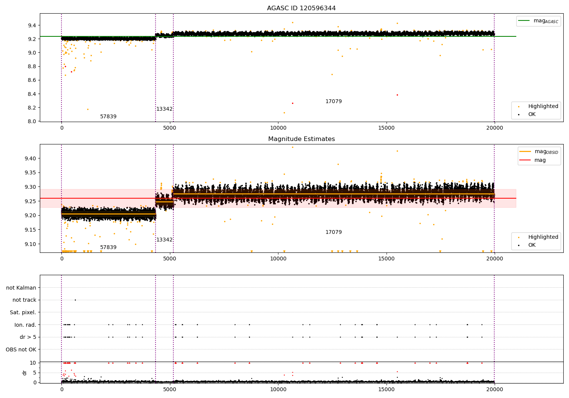Image resolution: width=569 pixels, height=398 pixels.
Task: Select the 17079 label in middle plot
Action: pos(333,232)
